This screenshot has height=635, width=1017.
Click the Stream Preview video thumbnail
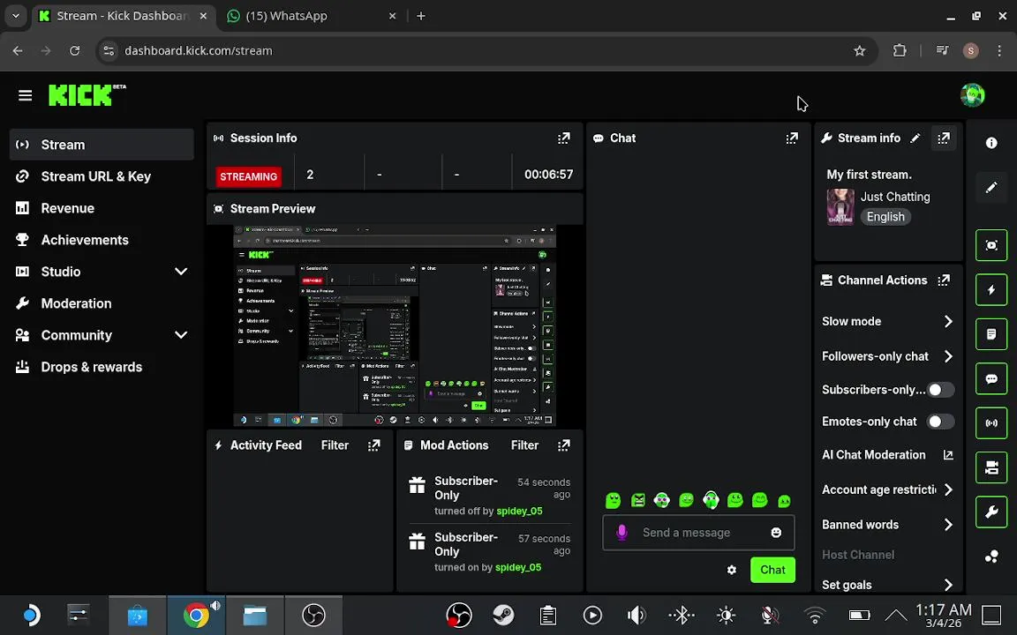click(395, 325)
